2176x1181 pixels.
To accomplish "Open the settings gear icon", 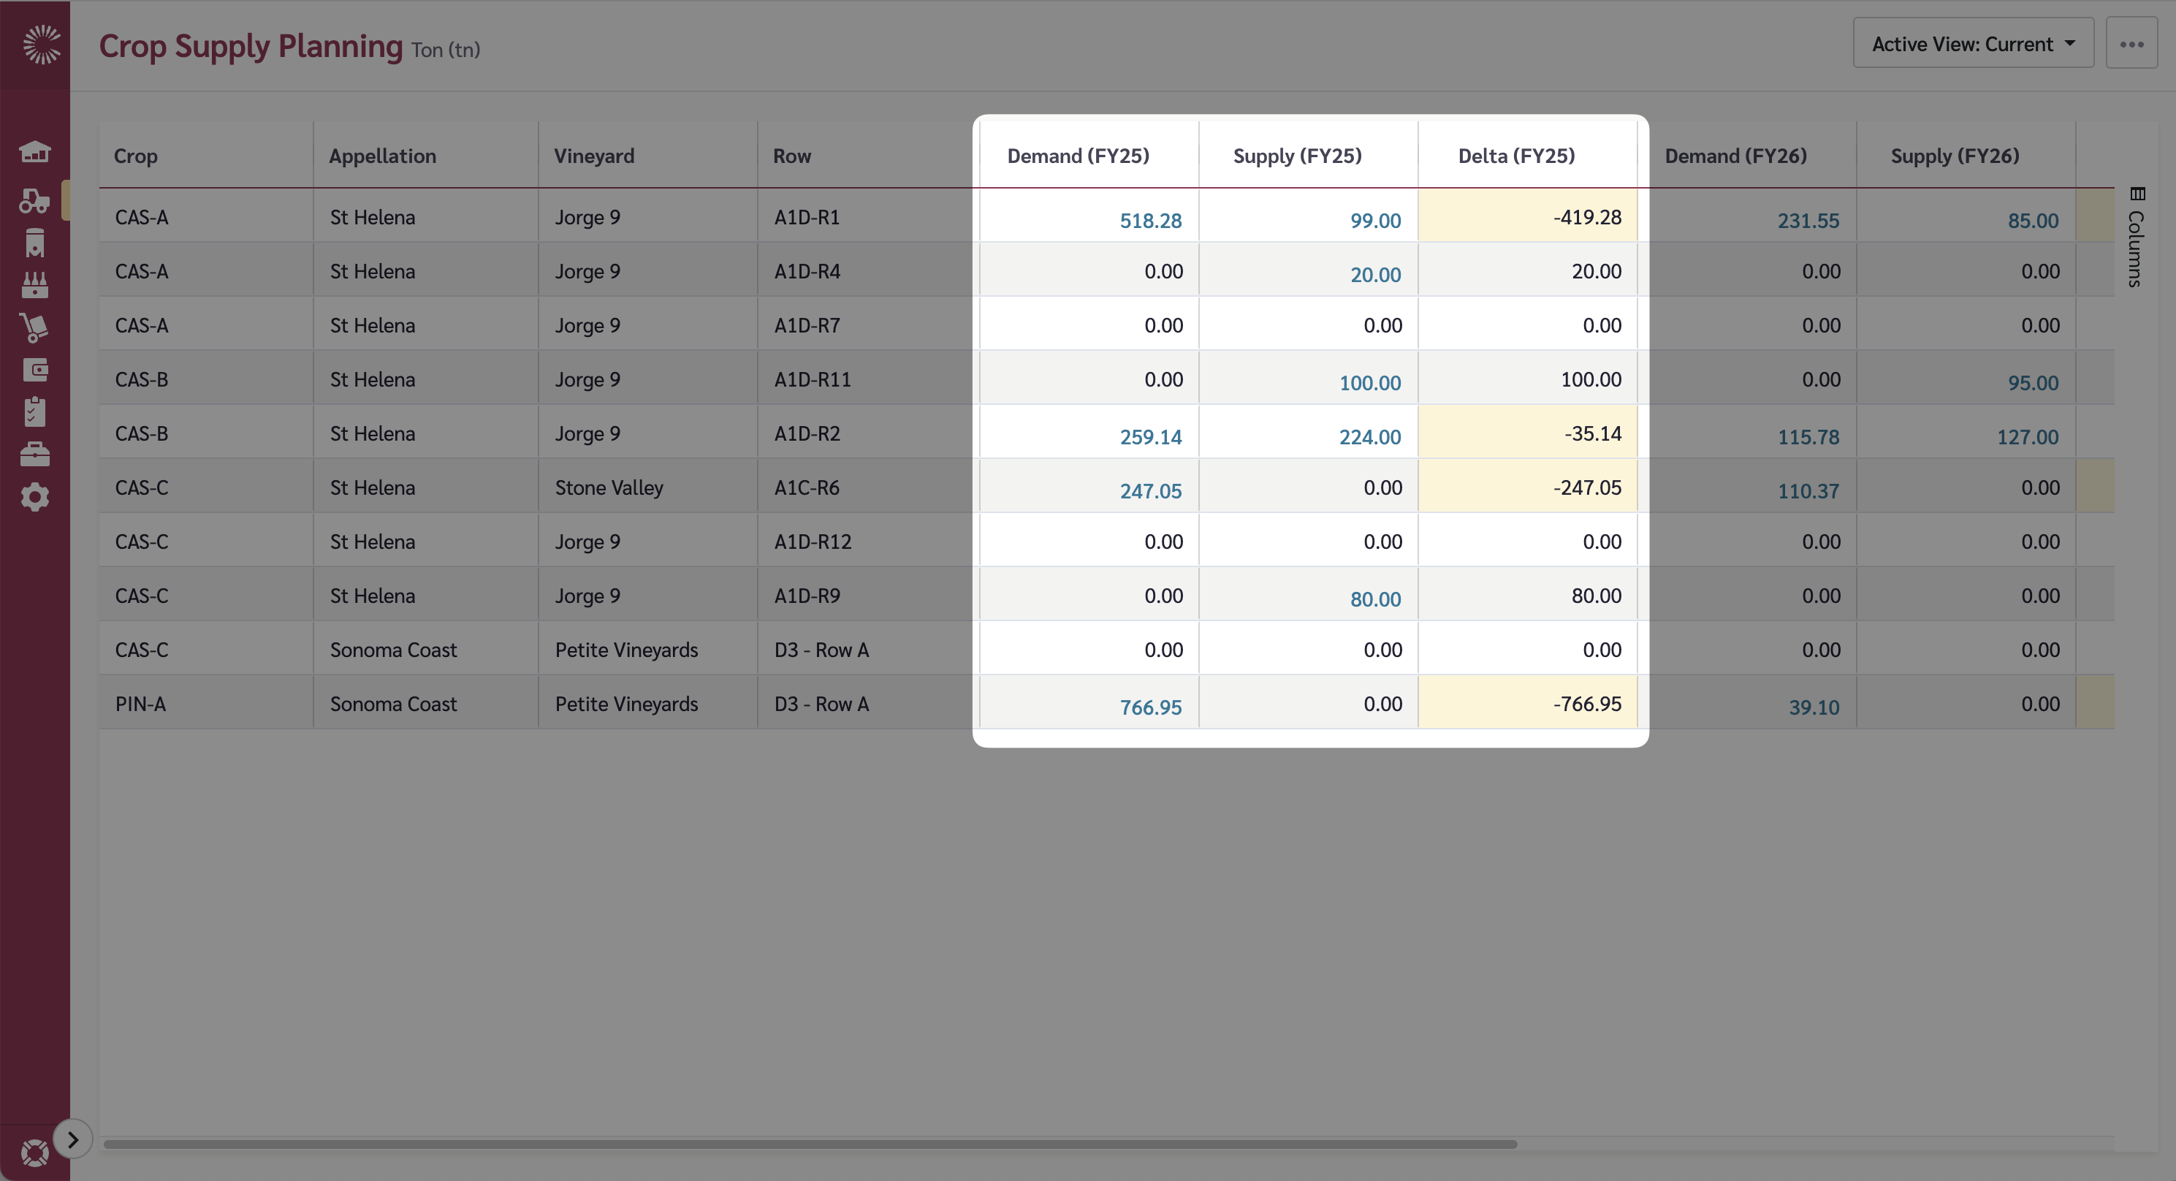I will click(x=36, y=497).
